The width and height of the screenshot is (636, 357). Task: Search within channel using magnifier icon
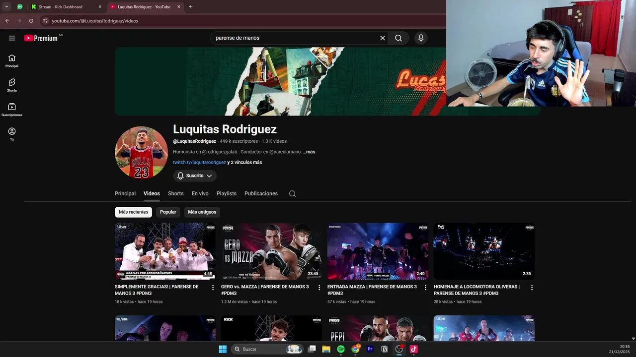click(x=292, y=194)
